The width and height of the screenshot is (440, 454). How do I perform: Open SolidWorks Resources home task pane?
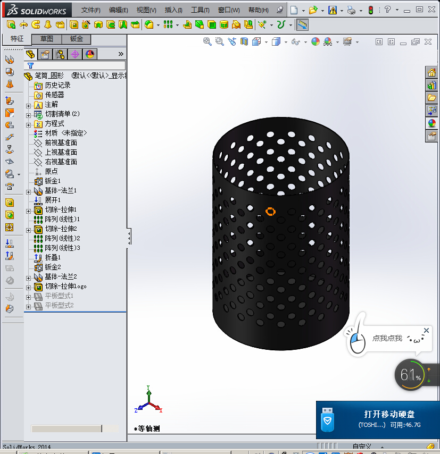(x=431, y=72)
